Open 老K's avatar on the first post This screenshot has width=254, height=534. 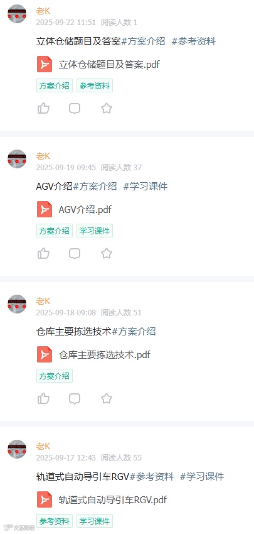click(x=17, y=14)
